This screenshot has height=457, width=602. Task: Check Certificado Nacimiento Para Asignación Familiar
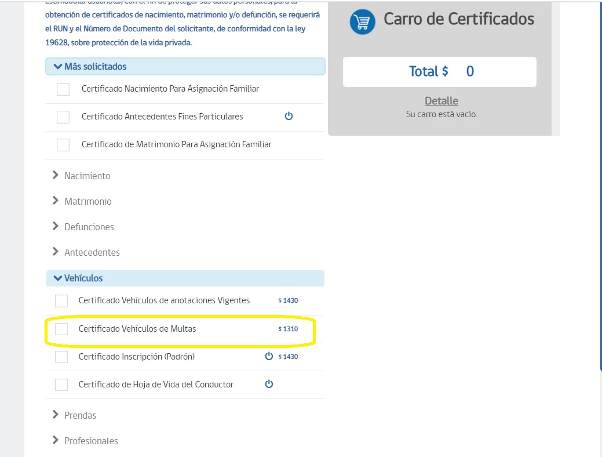(63, 89)
